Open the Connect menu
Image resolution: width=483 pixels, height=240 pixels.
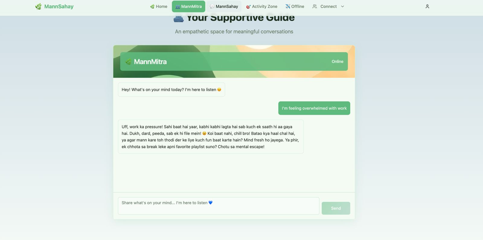point(328,6)
